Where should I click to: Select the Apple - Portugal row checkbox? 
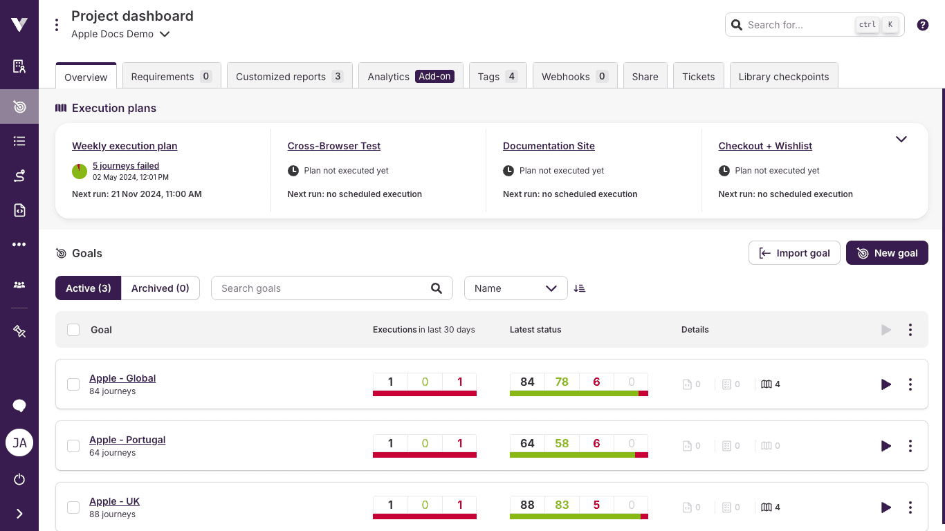tap(73, 446)
